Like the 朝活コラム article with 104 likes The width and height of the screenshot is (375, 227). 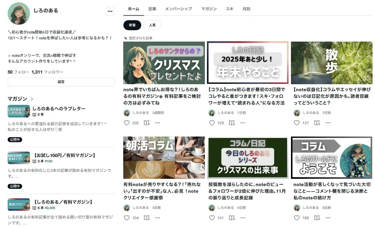pos(127,218)
